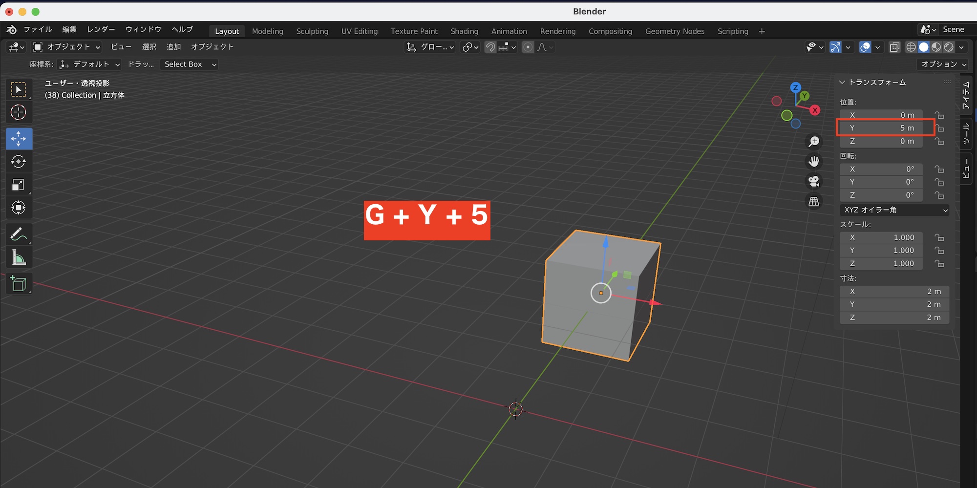Activate the Rotate tool

coord(19,162)
